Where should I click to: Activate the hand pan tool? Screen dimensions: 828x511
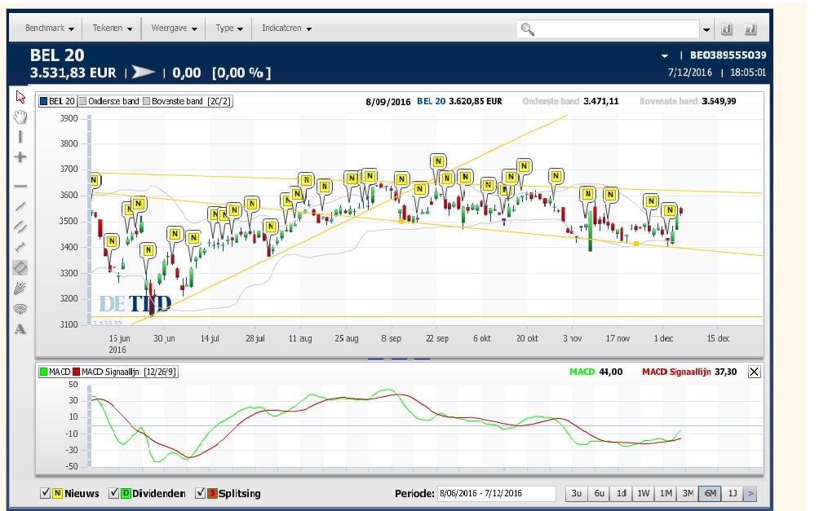click(20, 117)
